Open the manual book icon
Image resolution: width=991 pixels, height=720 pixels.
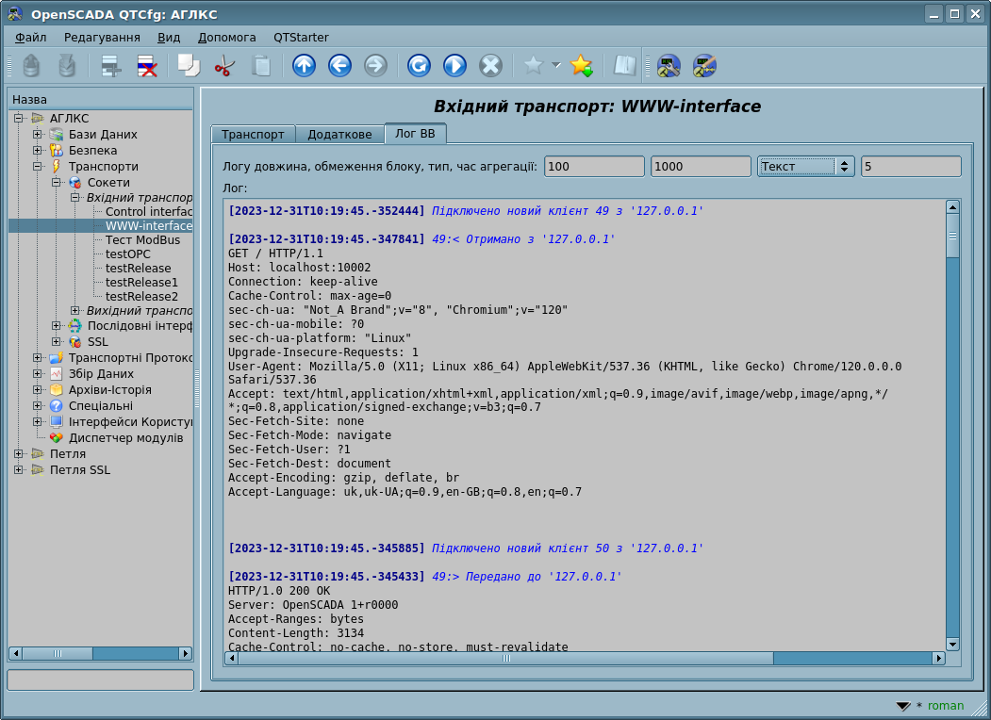coord(624,66)
